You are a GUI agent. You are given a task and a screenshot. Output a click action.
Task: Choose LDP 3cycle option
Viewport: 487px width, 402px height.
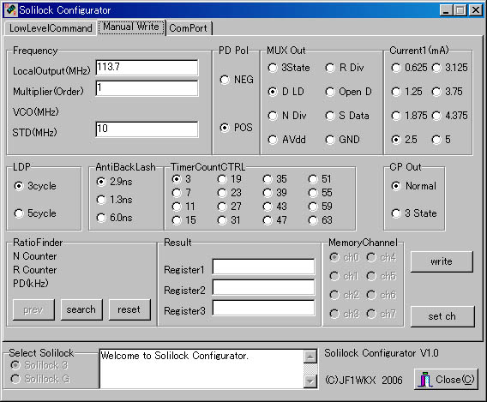tap(35, 186)
